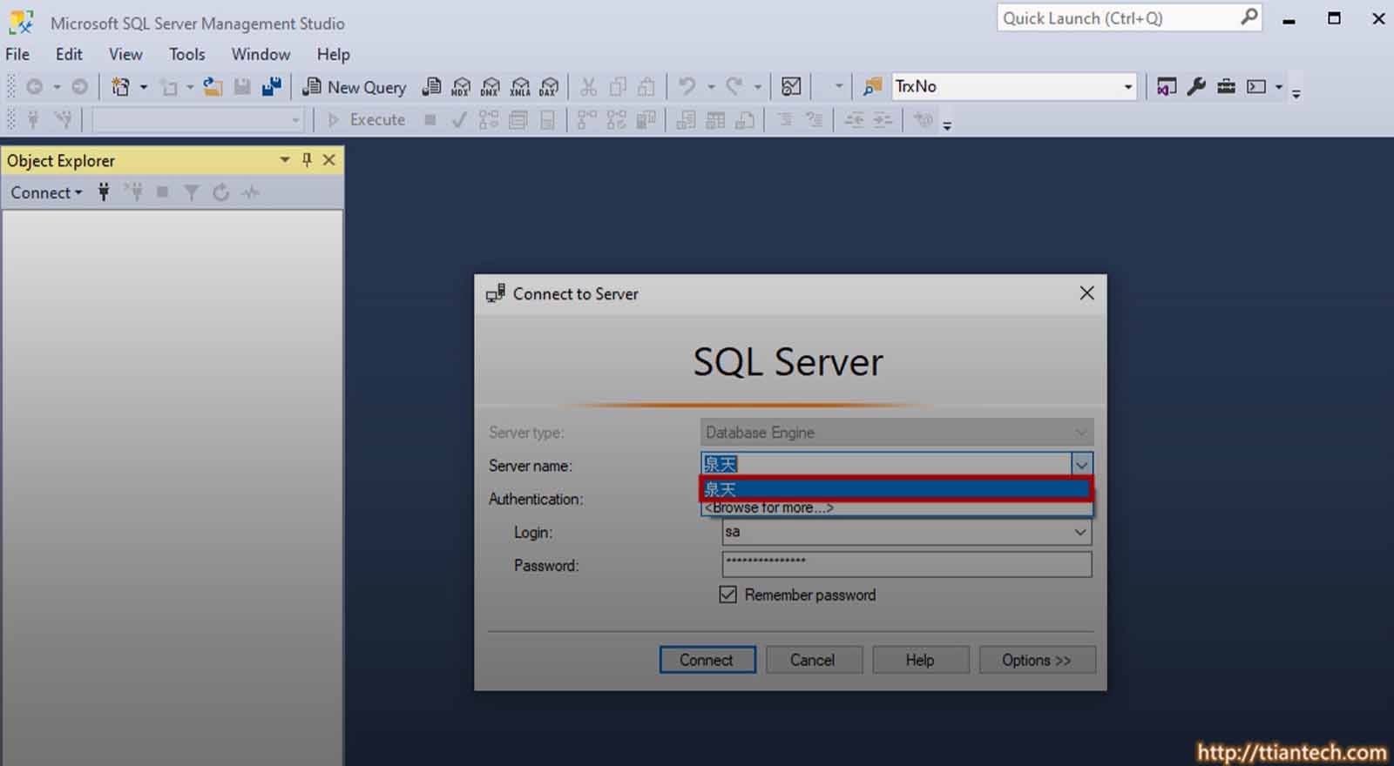Open Object Explorer window position dropdown arrow

[x=284, y=160]
